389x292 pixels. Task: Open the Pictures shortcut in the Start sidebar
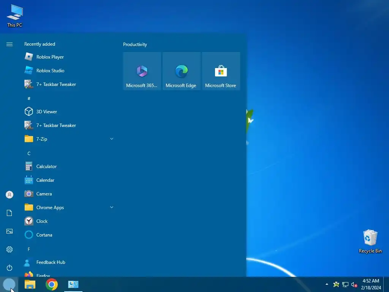pos(9,231)
